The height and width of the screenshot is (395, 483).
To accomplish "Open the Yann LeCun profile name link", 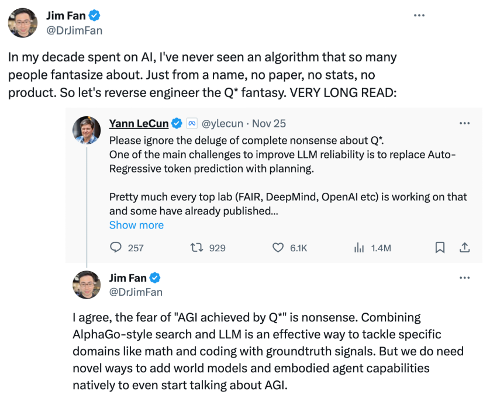I will (x=139, y=123).
